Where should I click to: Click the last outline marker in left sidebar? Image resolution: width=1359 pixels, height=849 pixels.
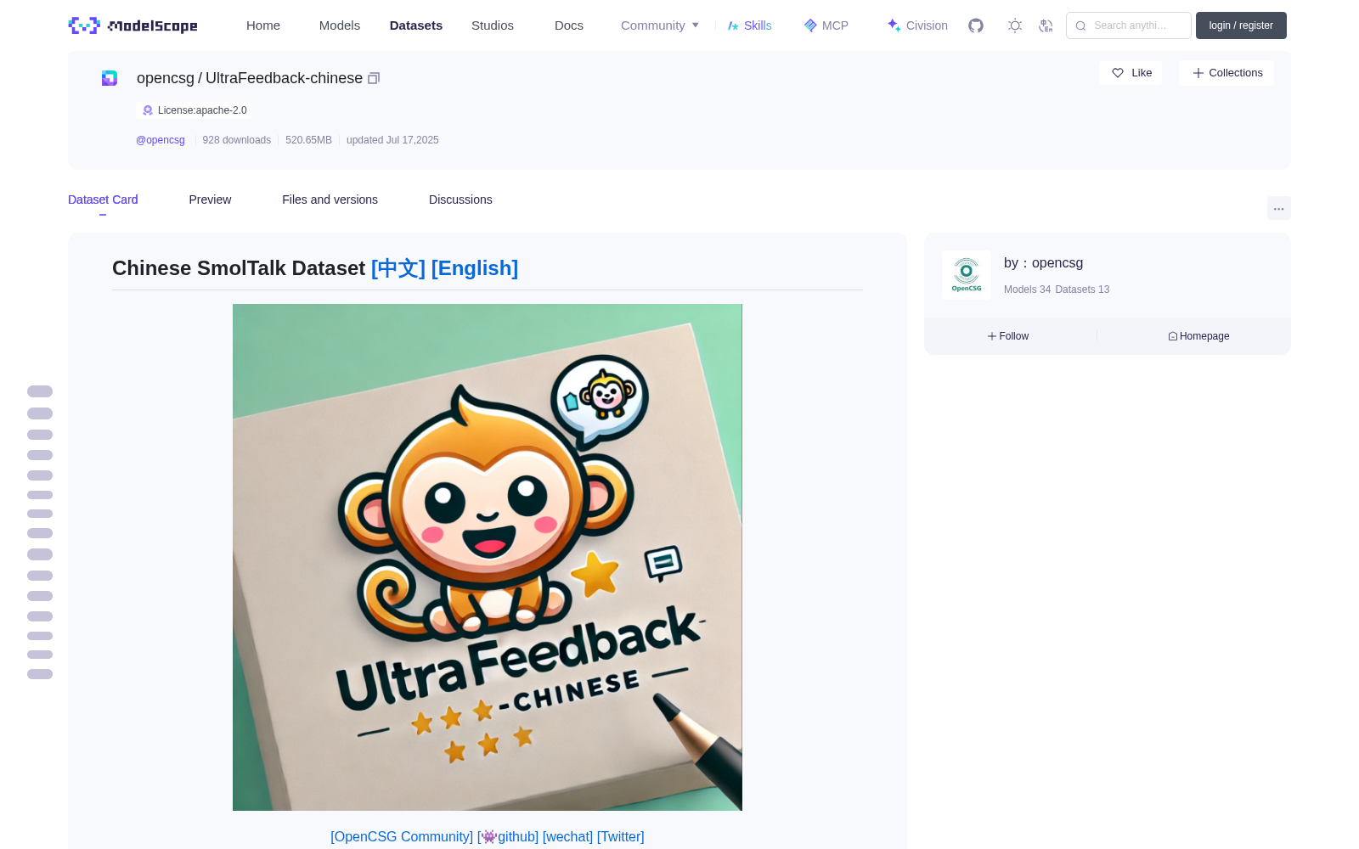[x=40, y=674]
